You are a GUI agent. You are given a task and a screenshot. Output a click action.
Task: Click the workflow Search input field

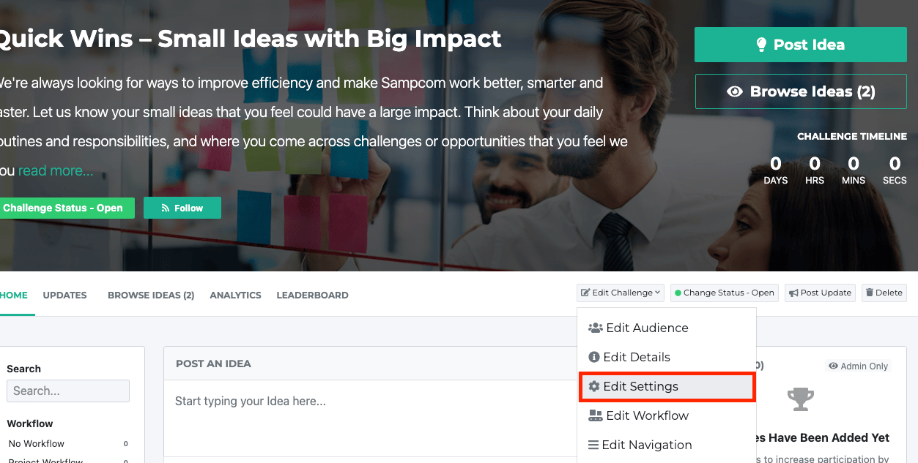[x=68, y=391]
